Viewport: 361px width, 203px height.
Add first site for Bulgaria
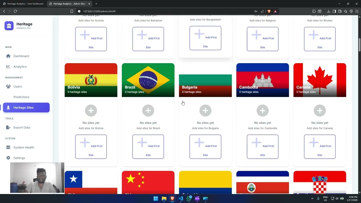(205, 147)
